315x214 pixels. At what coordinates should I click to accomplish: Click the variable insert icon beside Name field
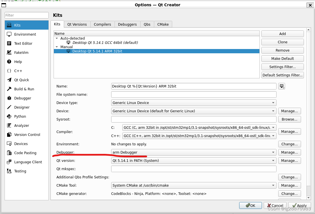point(282,86)
